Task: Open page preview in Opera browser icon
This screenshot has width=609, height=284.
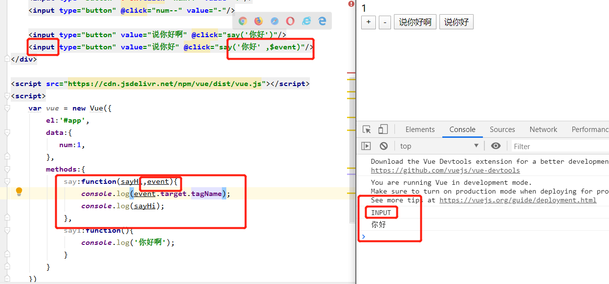Action: [290, 21]
